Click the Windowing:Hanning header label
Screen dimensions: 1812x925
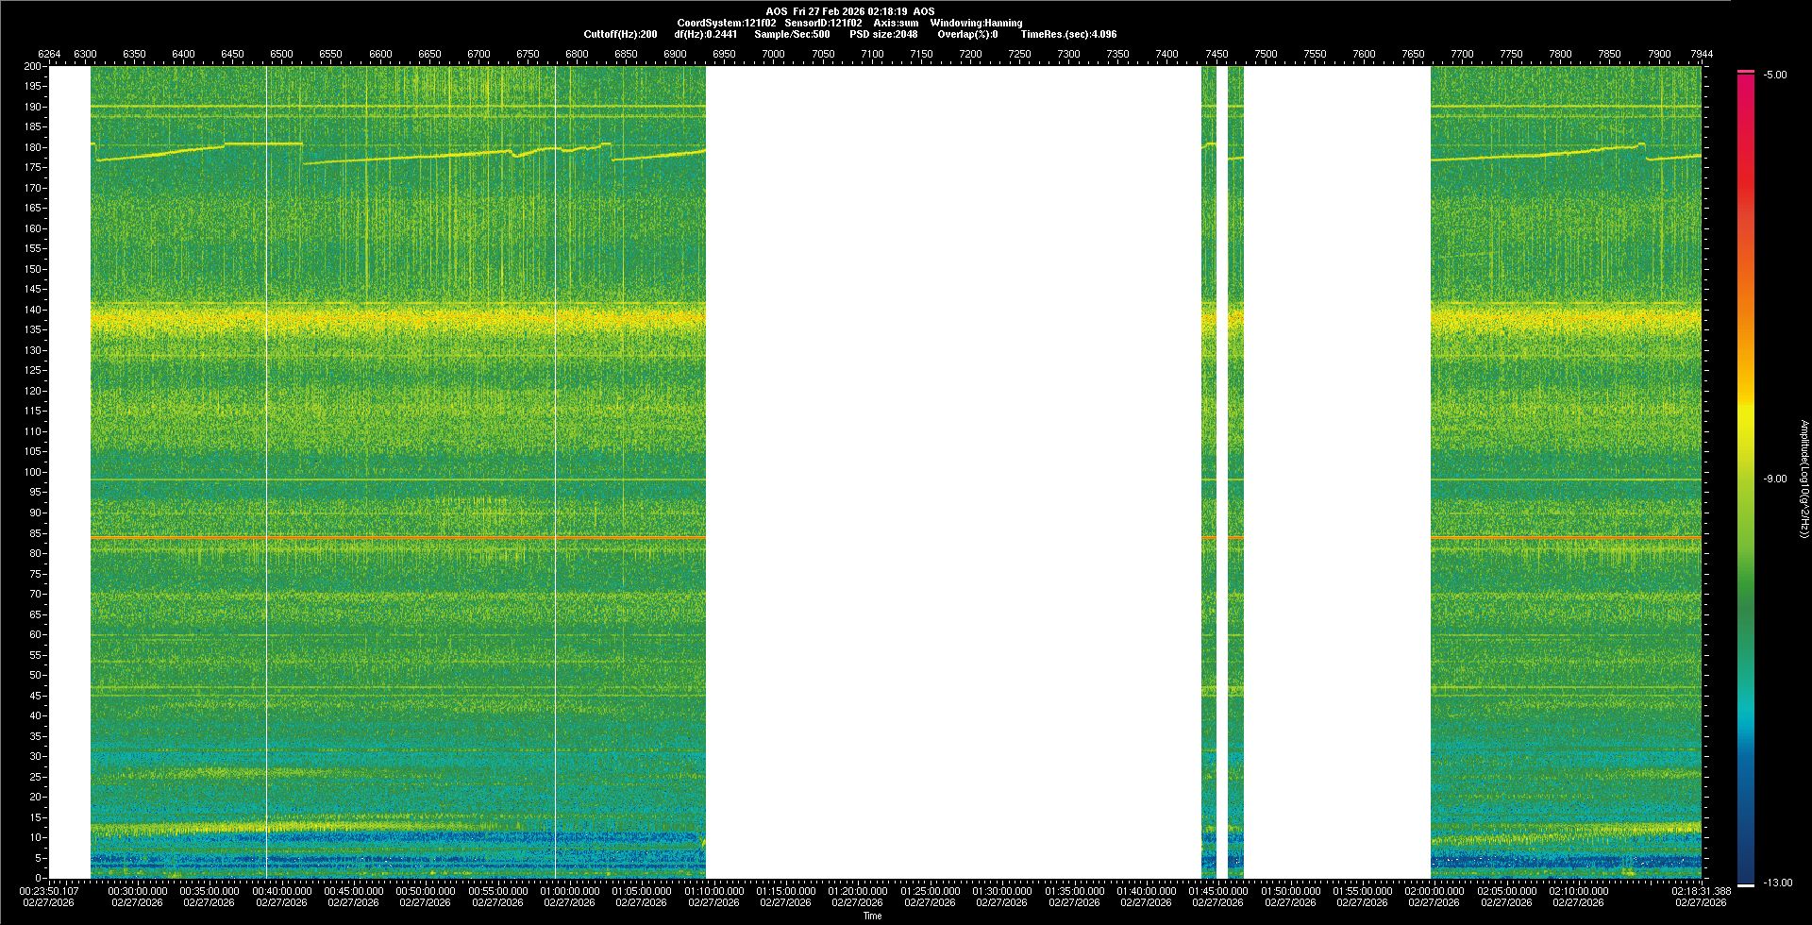coord(976,23)
